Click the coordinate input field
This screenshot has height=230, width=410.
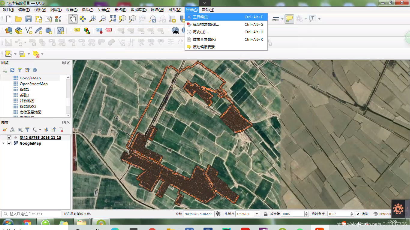[x=198, y=214]
